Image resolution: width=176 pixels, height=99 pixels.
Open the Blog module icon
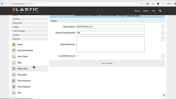click(14, 62)
